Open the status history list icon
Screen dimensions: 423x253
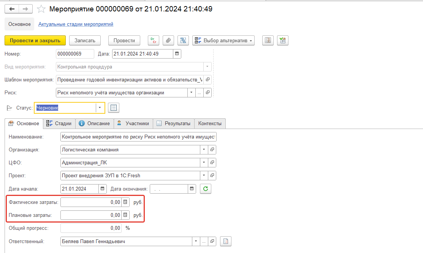(x=114, y=108)
